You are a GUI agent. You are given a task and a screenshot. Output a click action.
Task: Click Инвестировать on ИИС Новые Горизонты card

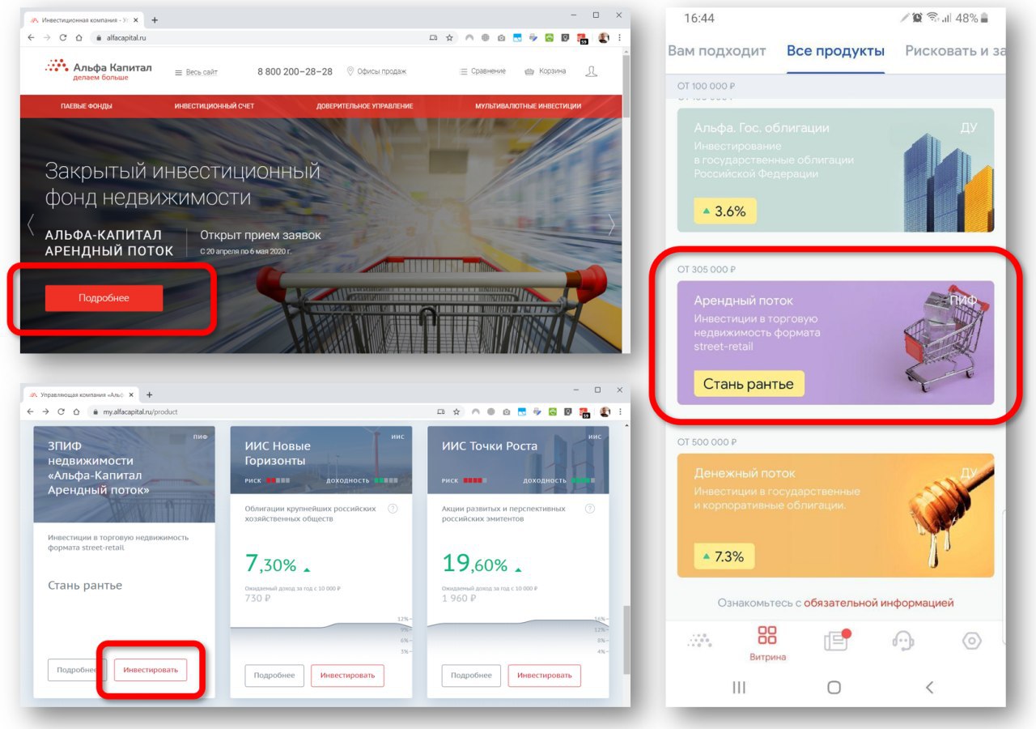click(x=347, y=676)
